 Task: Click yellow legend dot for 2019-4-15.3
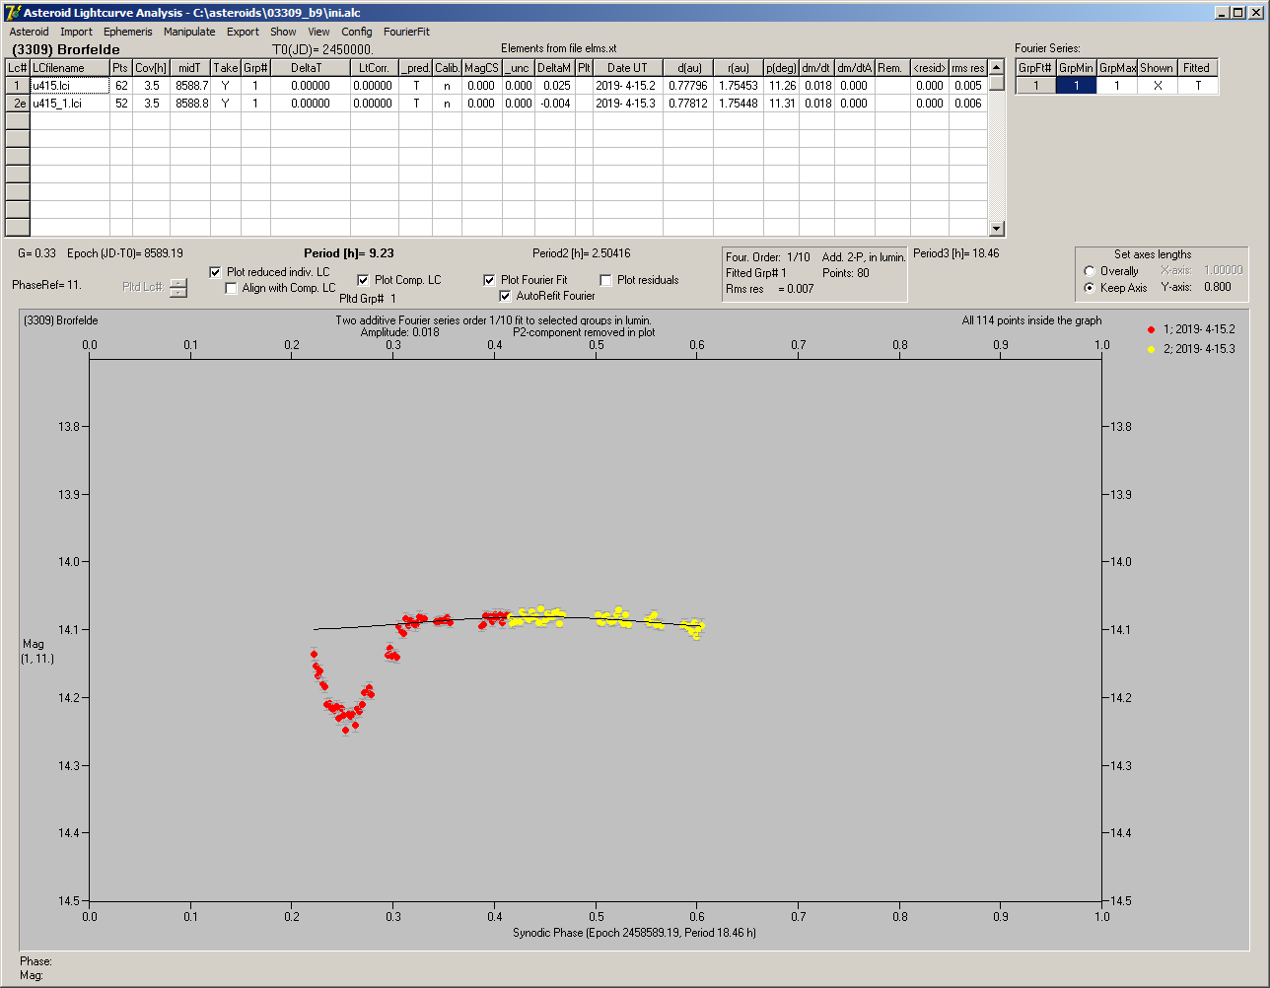click(x=1152, y=349)
